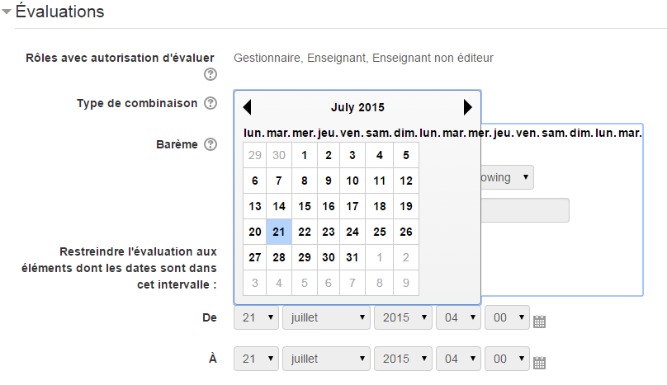Open help for Rôles avec autorisation d'évaluer
Screen dimensions: 667x385
(211, 74)
